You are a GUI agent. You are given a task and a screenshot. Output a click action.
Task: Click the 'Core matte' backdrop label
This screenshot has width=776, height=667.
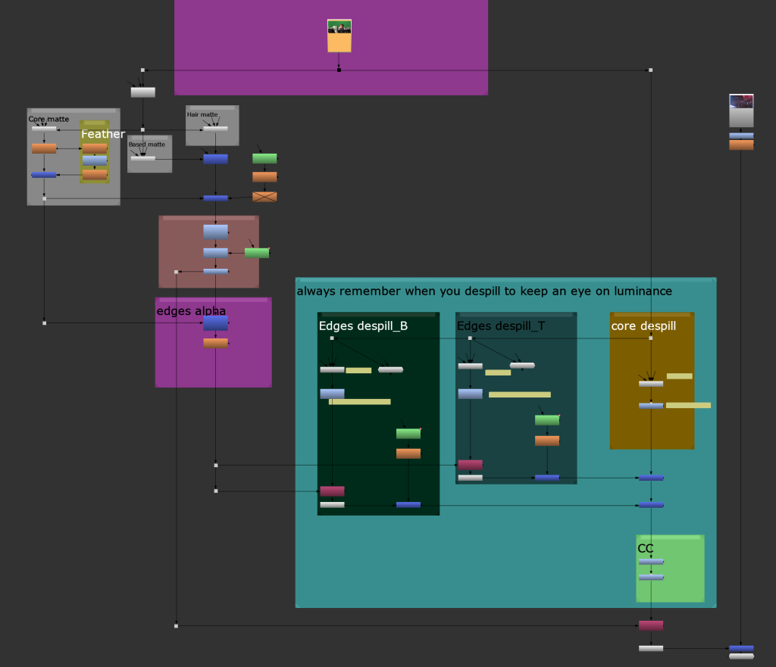pos(48,119)
